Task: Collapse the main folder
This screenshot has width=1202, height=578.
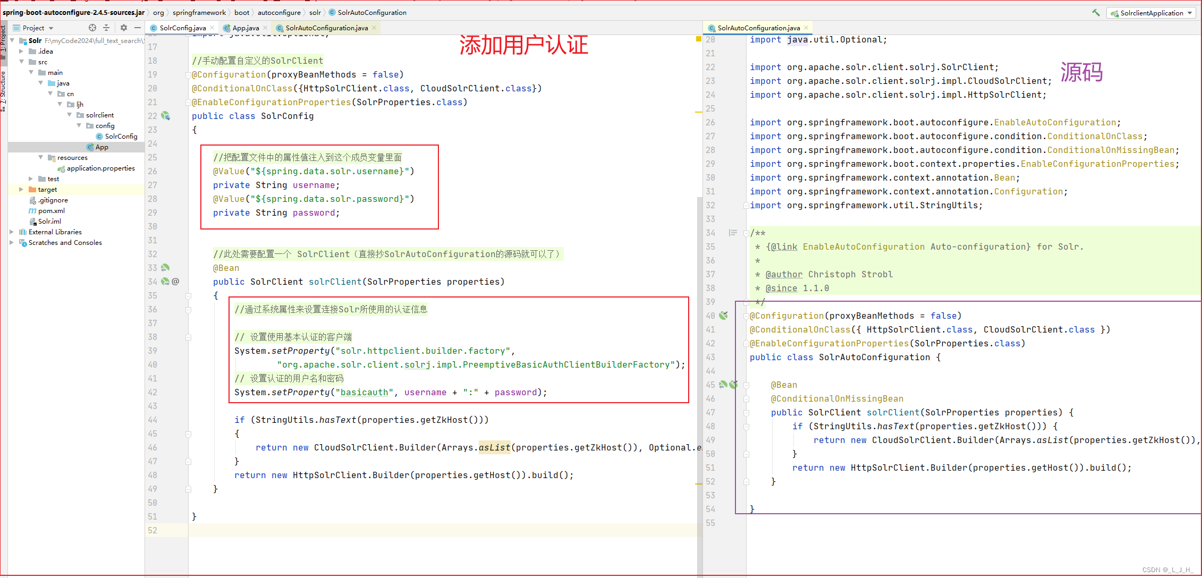Action: (x=31, y=72)
